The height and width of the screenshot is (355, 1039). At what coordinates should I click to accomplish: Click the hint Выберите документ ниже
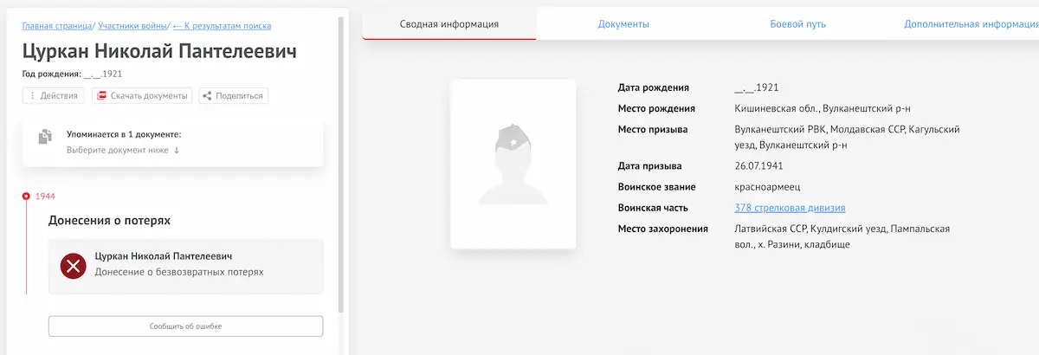[x=123, y=151]
